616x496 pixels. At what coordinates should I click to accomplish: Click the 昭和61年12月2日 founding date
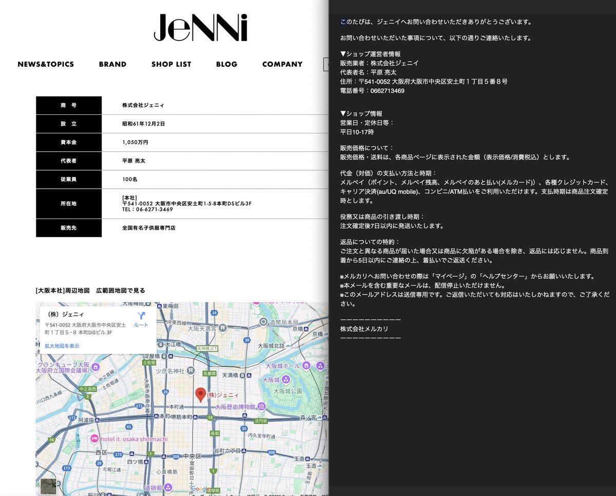coord(144,124)
